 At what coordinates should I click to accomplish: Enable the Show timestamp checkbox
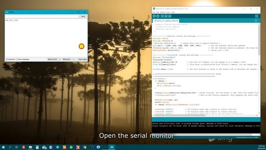coord(17,59)
